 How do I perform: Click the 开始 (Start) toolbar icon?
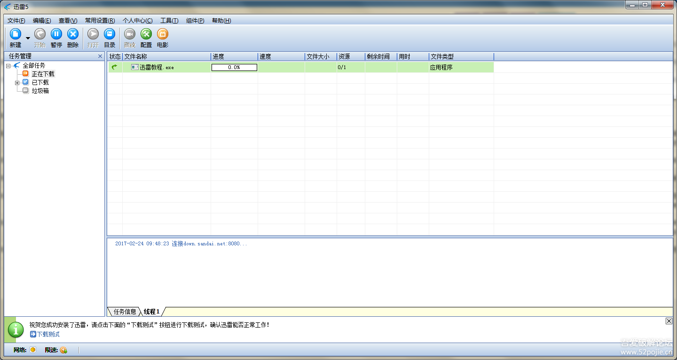(x=40, y=34)
